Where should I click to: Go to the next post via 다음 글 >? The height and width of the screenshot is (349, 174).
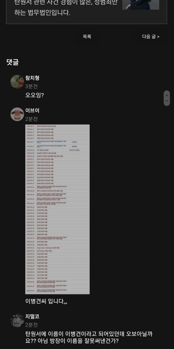point(151,37)
